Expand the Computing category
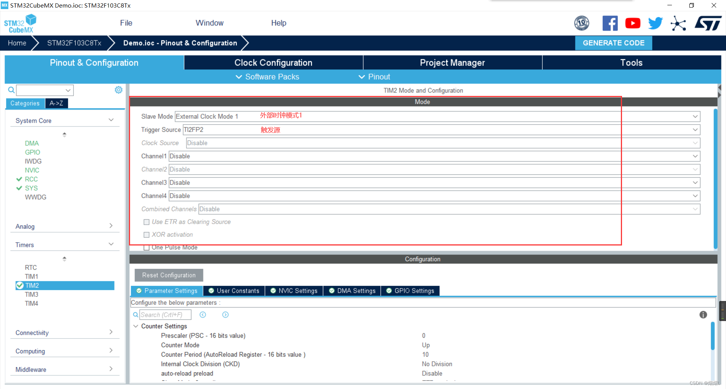The height and width of the screenshot is (389, 726). 111,350
